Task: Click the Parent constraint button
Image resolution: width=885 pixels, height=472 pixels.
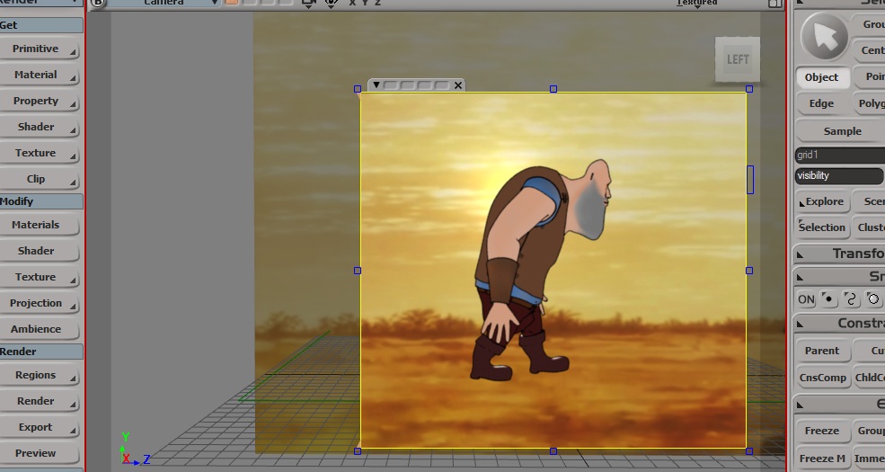Action: point(822,351)
